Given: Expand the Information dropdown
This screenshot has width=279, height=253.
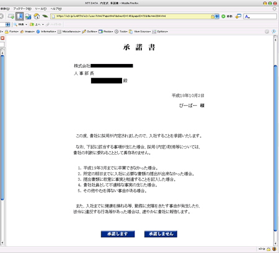Looking at the screenshot, I should (46, 32).
